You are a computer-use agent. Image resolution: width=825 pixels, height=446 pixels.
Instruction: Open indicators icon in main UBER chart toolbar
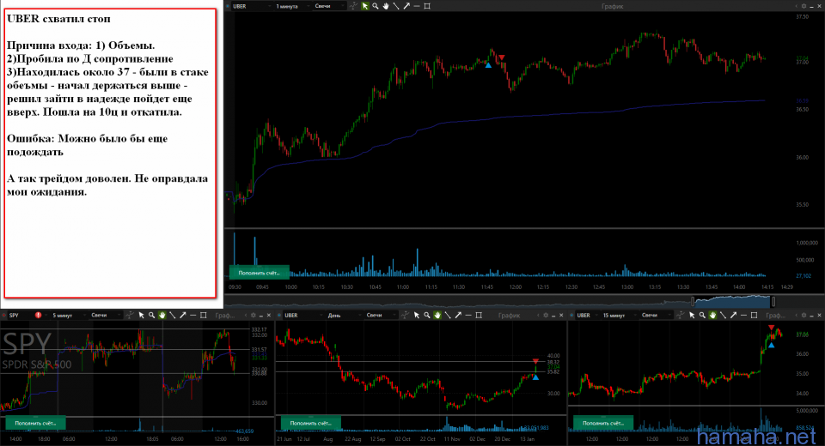353,6
